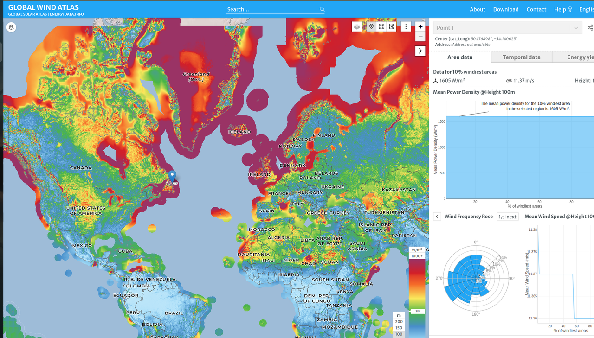
Task: Click the wind frequency rose chart
Action: (476, 278)
